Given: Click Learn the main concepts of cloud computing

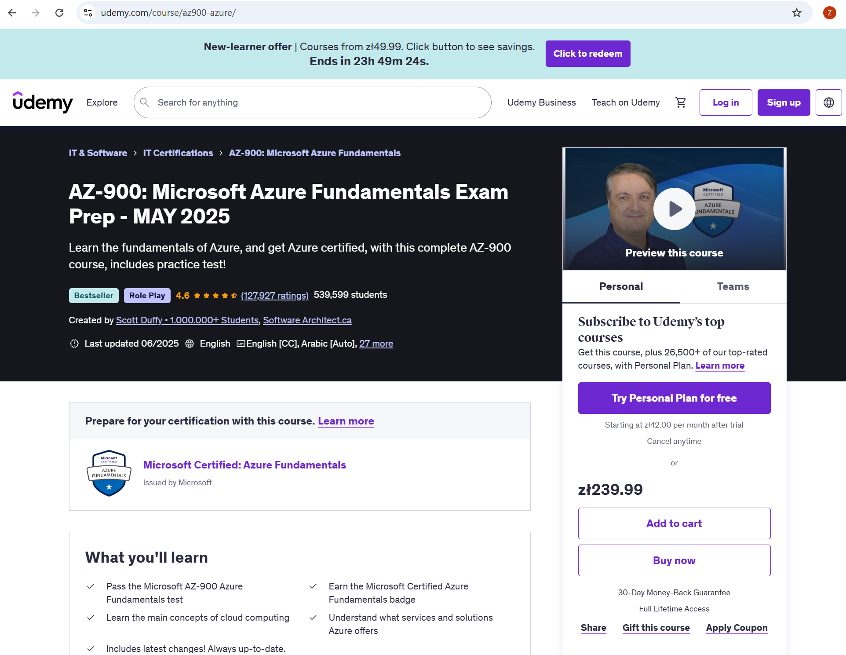Looking at the screenshot, I should (198, 618).
